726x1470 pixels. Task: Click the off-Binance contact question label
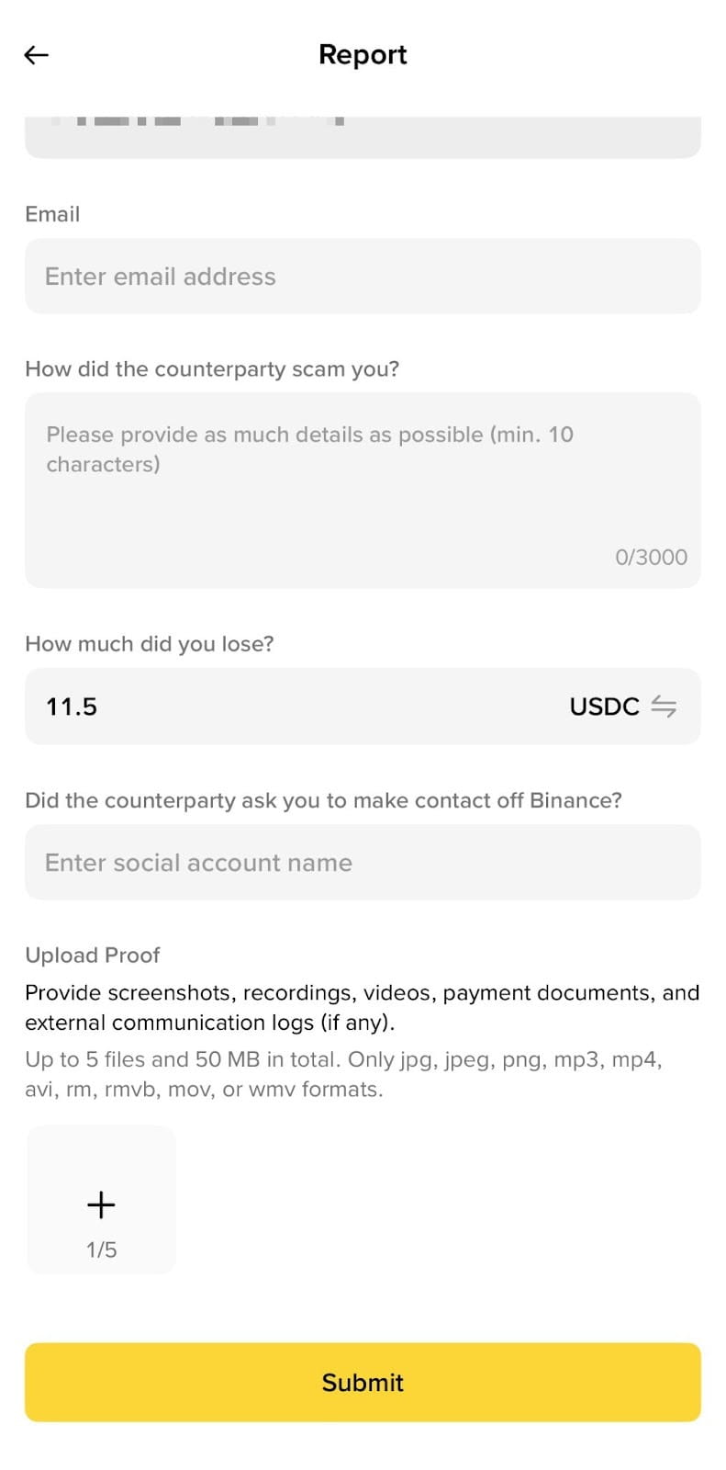pyautogui.click(x=323, y=800)
